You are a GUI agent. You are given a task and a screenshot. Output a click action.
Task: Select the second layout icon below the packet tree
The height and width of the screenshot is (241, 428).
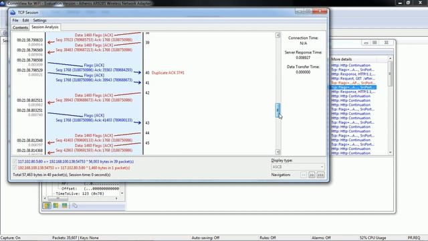pyautogui.click(x=56, y=206)
